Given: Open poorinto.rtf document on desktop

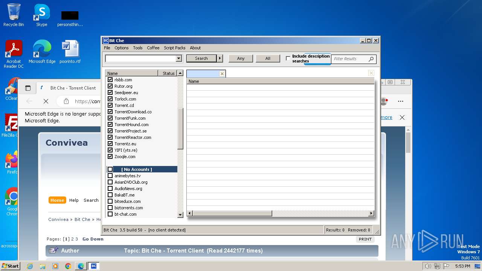Looking at the screenshot, I should 70,52.
